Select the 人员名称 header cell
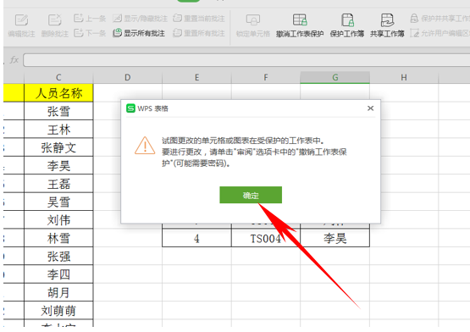The image size is (470, 332). [x=58, y=93]
